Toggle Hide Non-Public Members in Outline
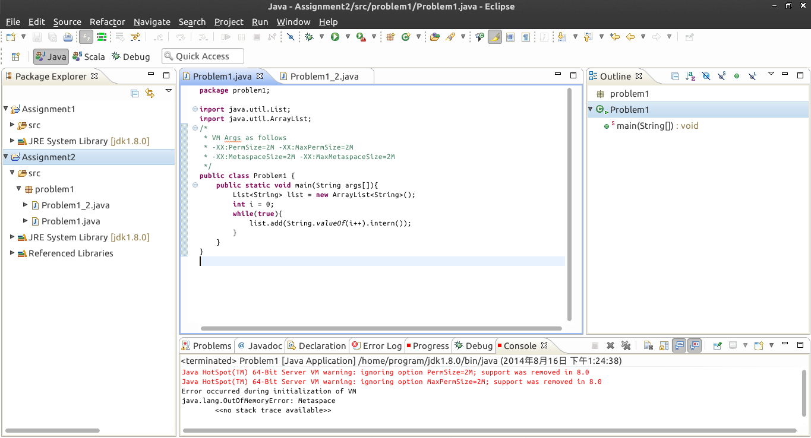The image size is (811, 438). click(737, 76)
